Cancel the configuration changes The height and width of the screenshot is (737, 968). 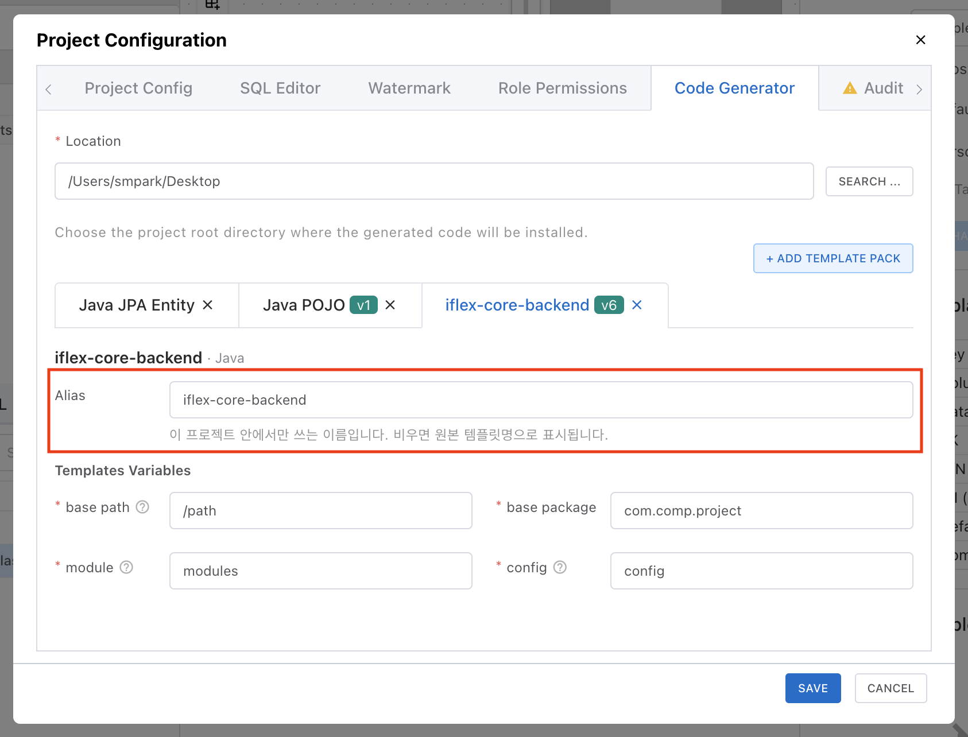[890, 688]
